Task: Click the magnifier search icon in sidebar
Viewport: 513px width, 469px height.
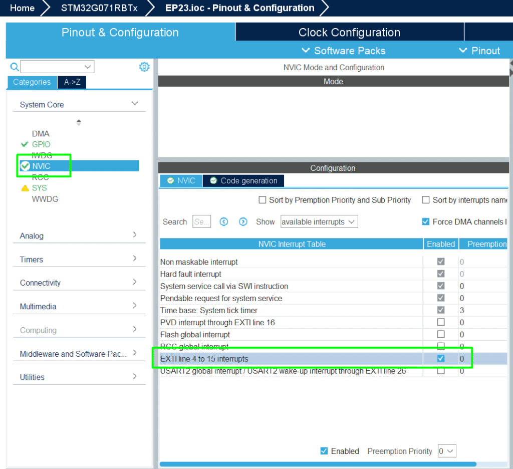Action: coord(15,67)
